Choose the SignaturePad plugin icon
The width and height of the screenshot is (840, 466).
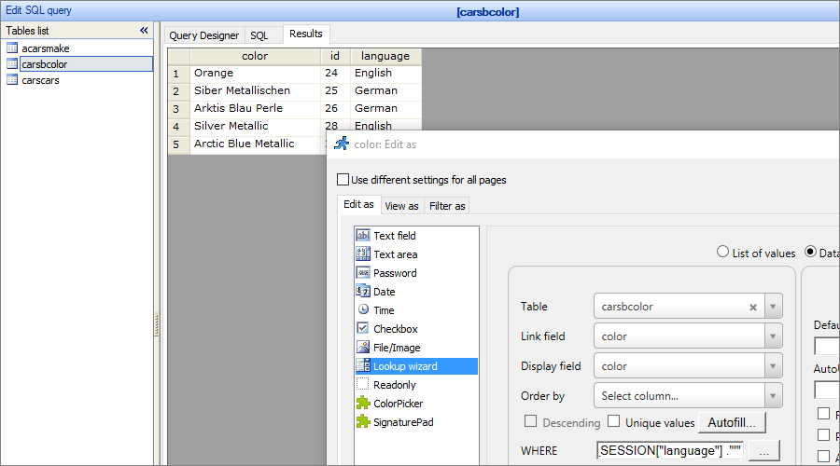click(x=363, y=422)
